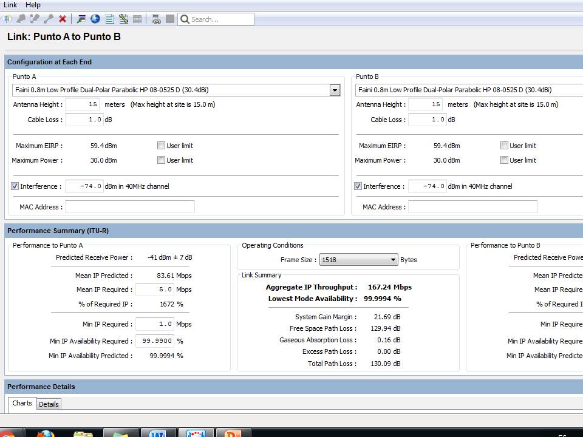
Task: Click Predicted Receive Power value -41 dBm
Action: [169, 257]
